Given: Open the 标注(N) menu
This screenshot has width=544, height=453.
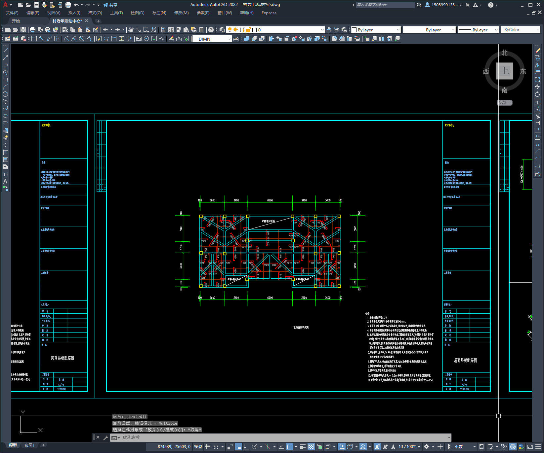Looking at the screenshot, I should tap(159, 13).
